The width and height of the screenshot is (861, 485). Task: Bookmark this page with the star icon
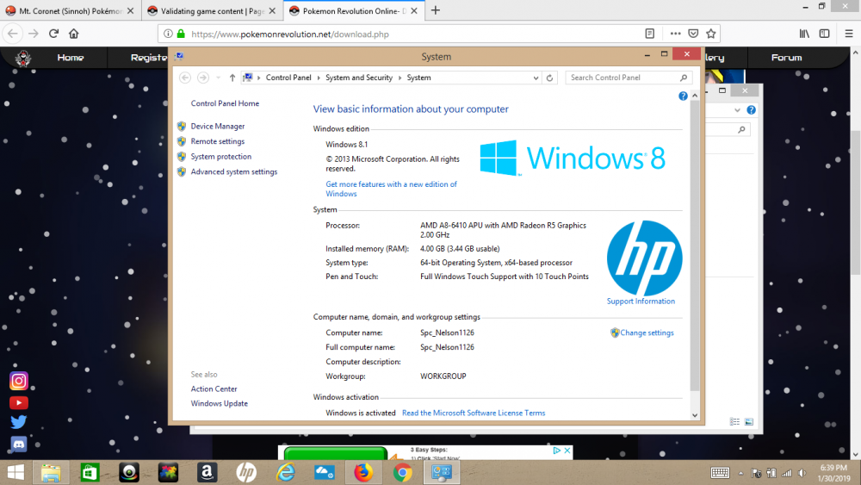click(x=711, y=34)
